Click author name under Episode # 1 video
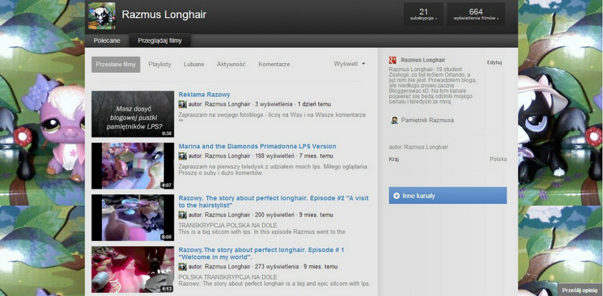The height and width of the screenshot is (296, 603). click(227, 267)
